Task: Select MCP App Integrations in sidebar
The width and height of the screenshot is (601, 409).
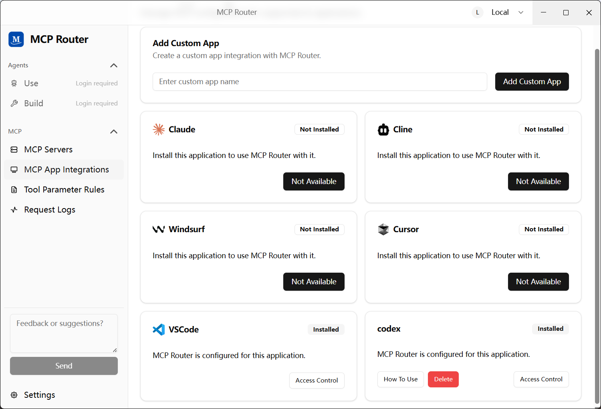Action: click(x=64, y=170)
